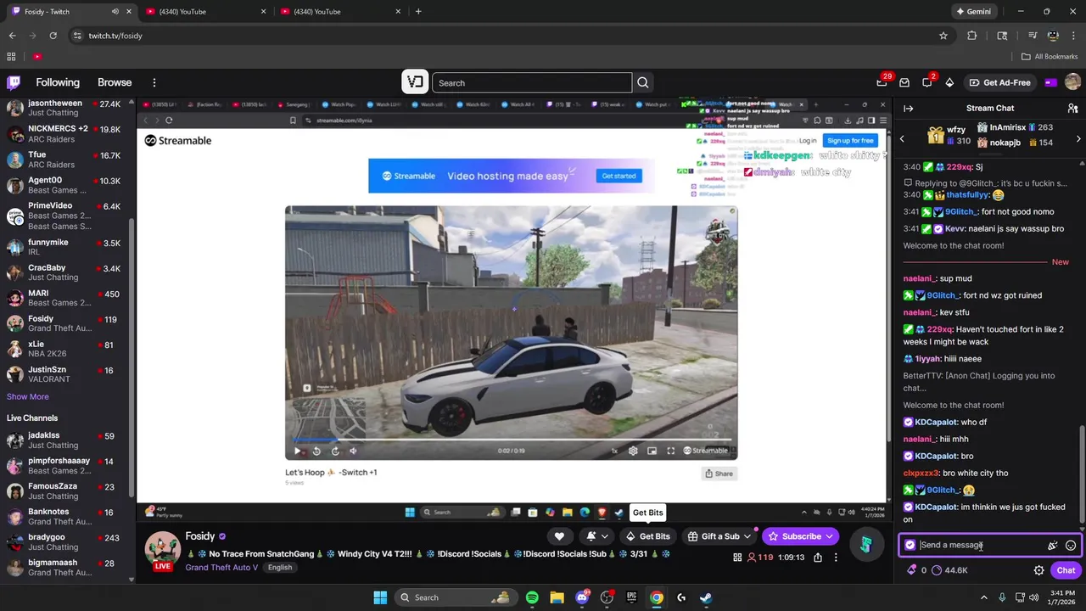The width and height of the screenshot is (1086, 611).
Task: Go to the Following tab
Action: click(58, 82)
